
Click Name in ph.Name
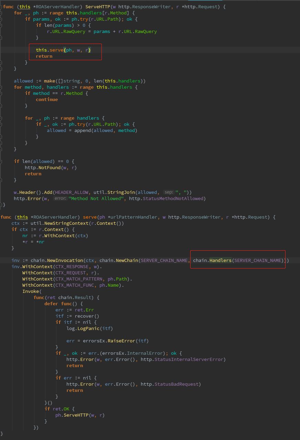point(113,285)
